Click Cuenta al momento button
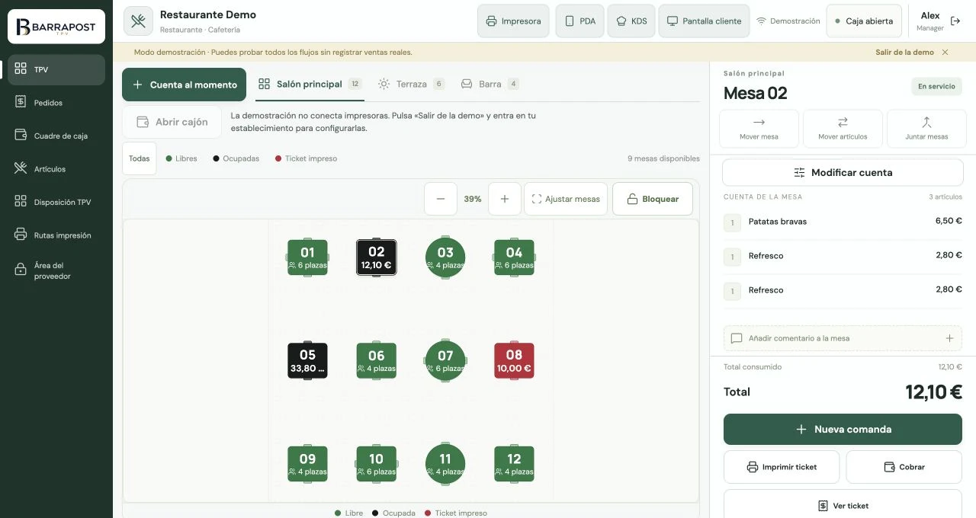Screen dimensions: 976x518 tap(185, 85)
